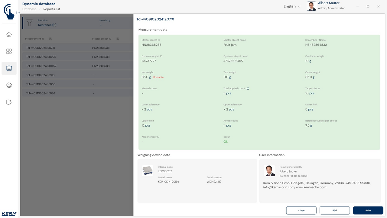Sort by Measurement ID column icon
Screen dimensions: 387x218
[50, 39]
